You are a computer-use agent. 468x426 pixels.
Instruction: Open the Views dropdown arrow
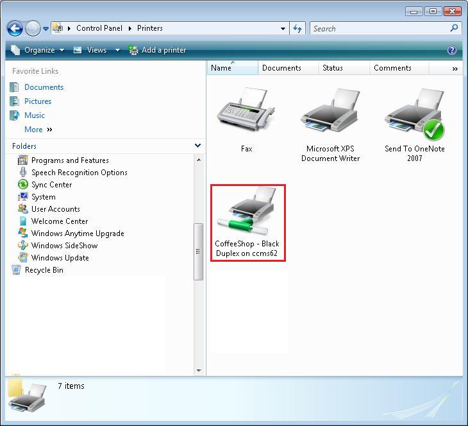click(x=117, y=50)
